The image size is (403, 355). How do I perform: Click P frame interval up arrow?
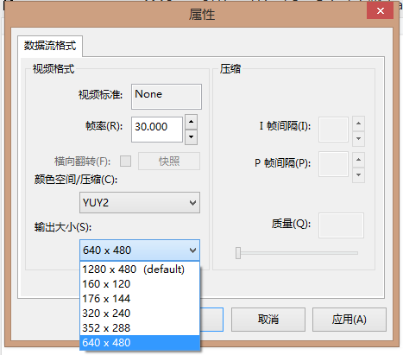pos(358,160)
